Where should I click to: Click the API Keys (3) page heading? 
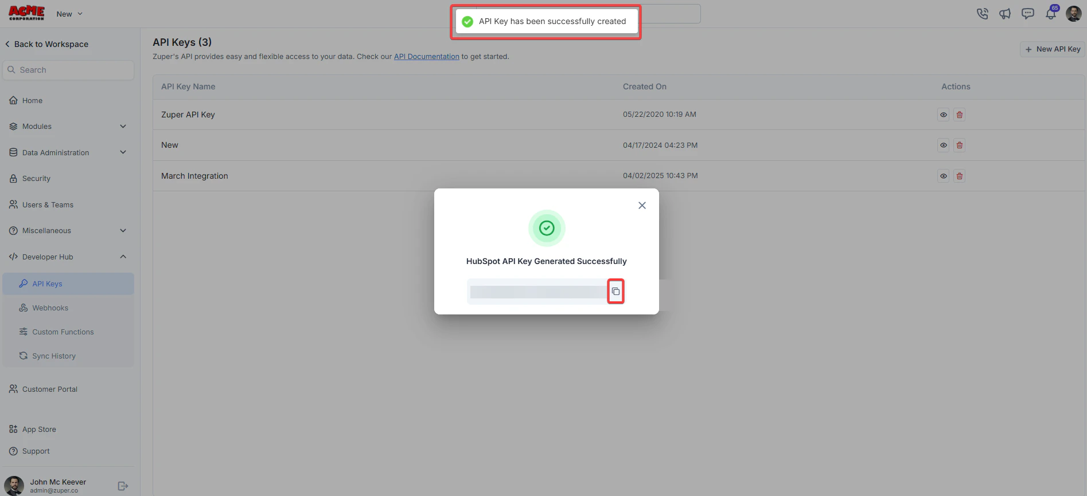click(x=182, y=42)
